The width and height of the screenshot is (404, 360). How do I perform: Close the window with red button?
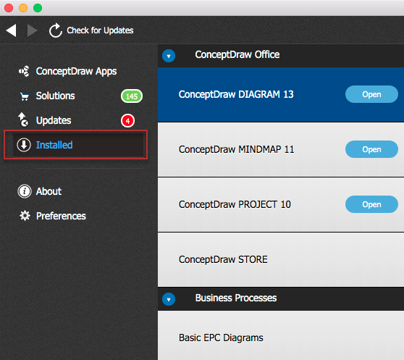(x=9, y=8)
